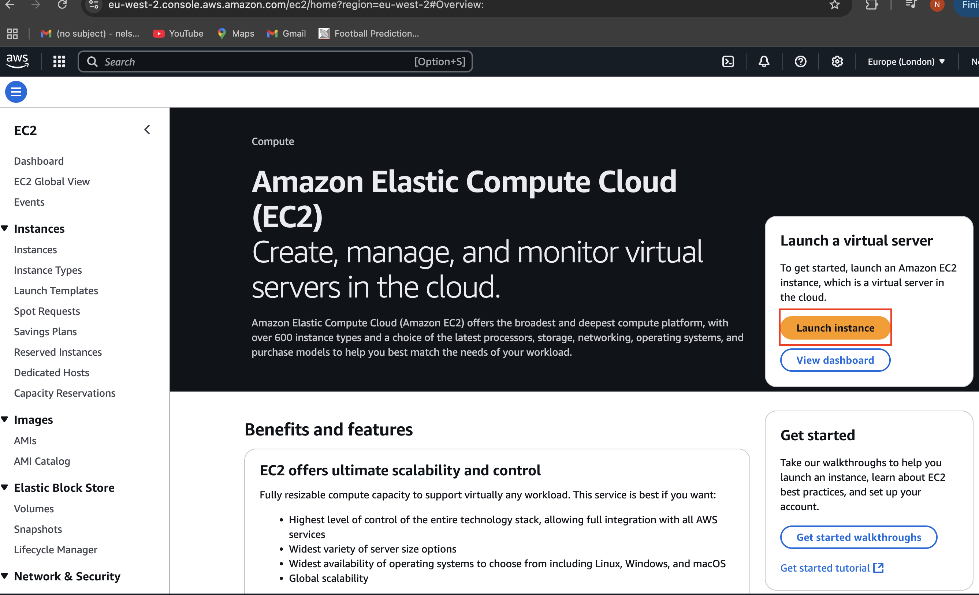Focus the AWS Search field
979x595 pixels.
coord(275,61)
